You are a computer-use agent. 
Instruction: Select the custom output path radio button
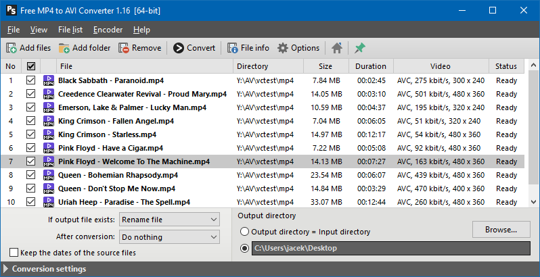click(x=244, y=248)
